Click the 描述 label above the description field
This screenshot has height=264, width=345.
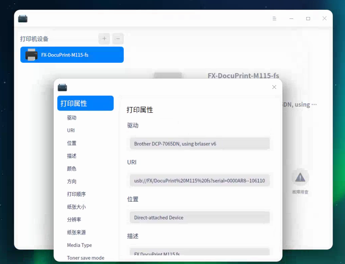click(133, 236)
